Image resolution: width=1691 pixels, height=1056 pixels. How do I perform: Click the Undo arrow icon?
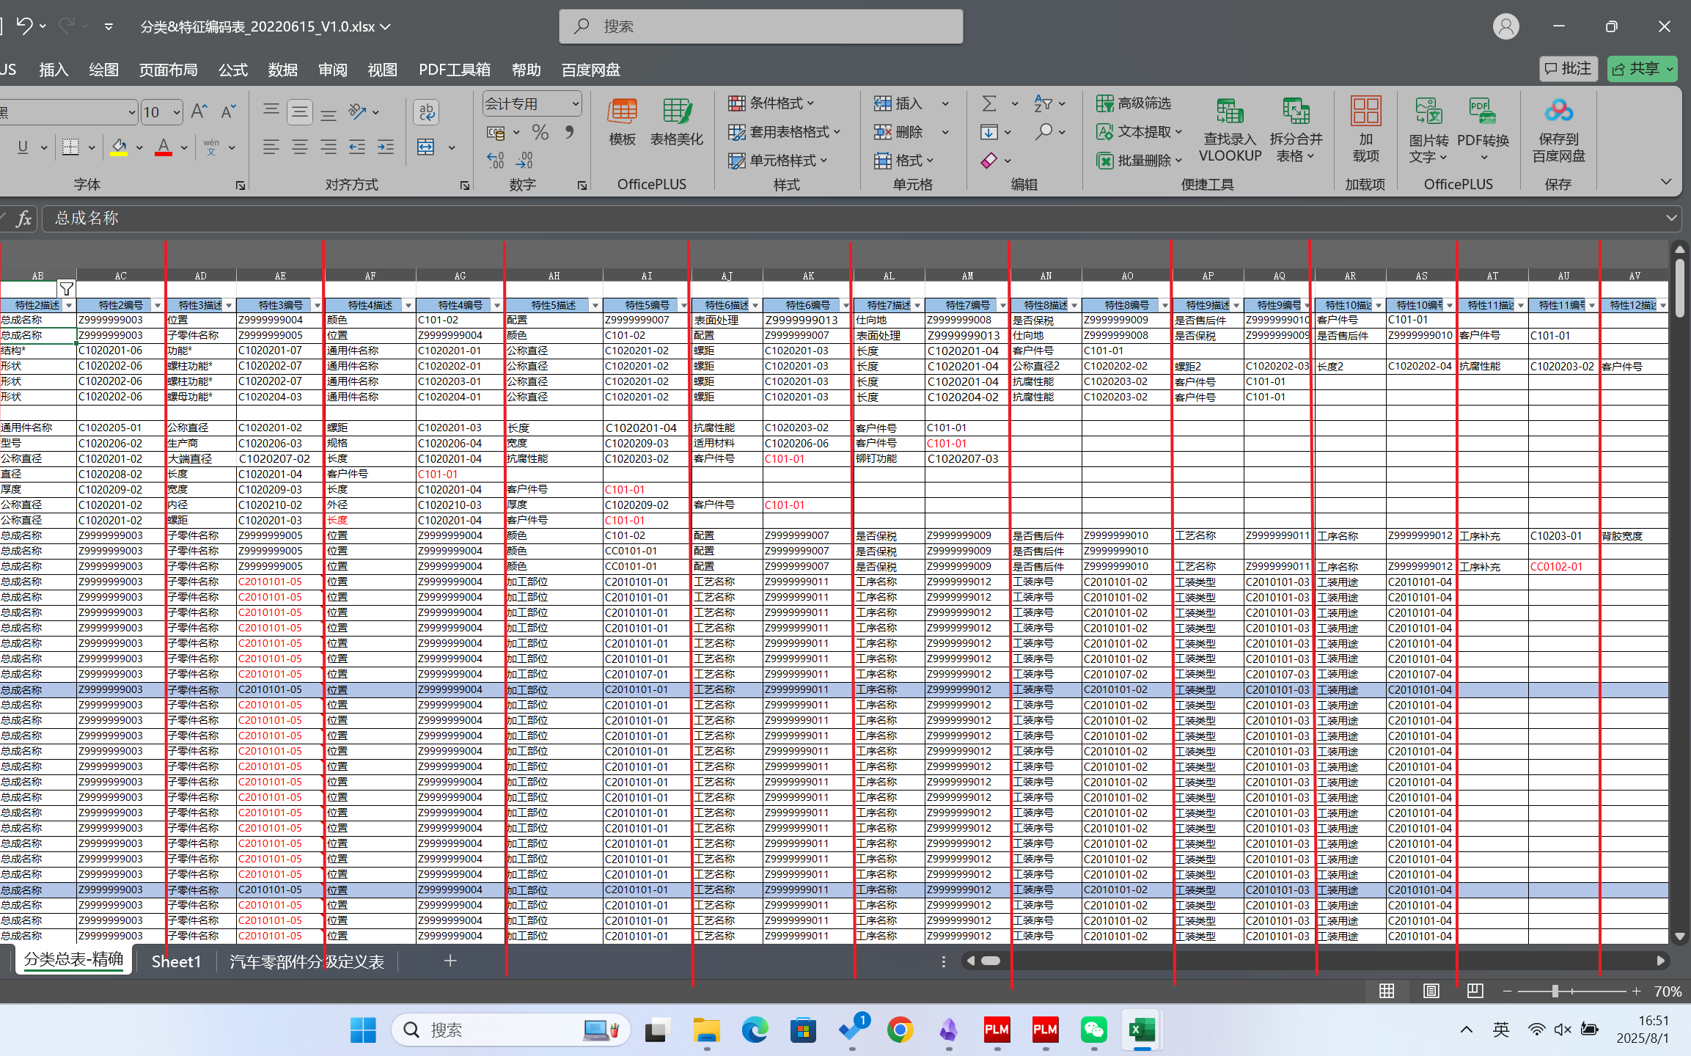[x=24, y=26]
